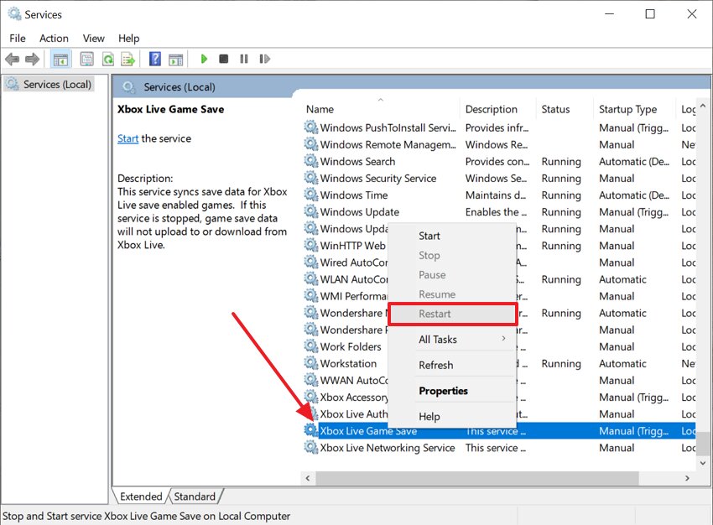The image size is (713, 525).
Task: Select the Work Folders service
Action: click(x=499, y=346)
